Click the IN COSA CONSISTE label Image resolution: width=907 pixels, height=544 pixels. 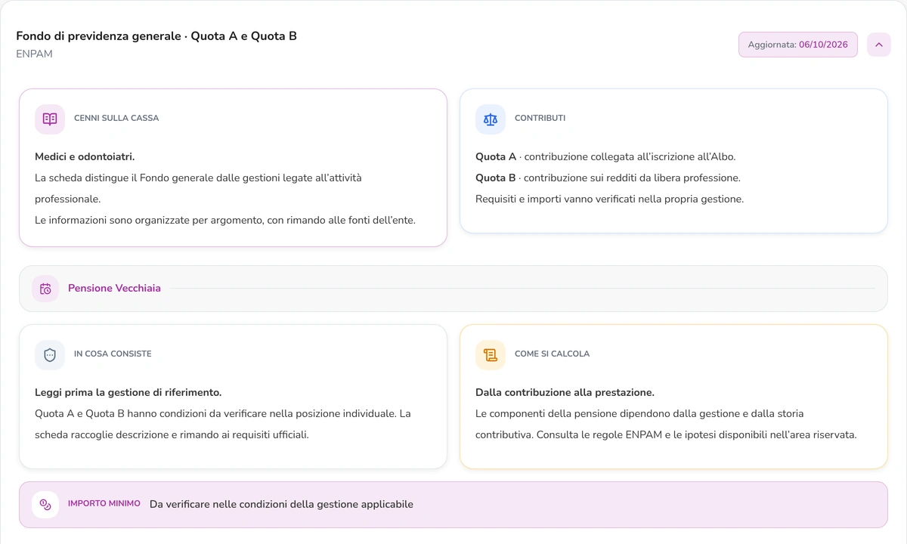(x=113, y=354)
